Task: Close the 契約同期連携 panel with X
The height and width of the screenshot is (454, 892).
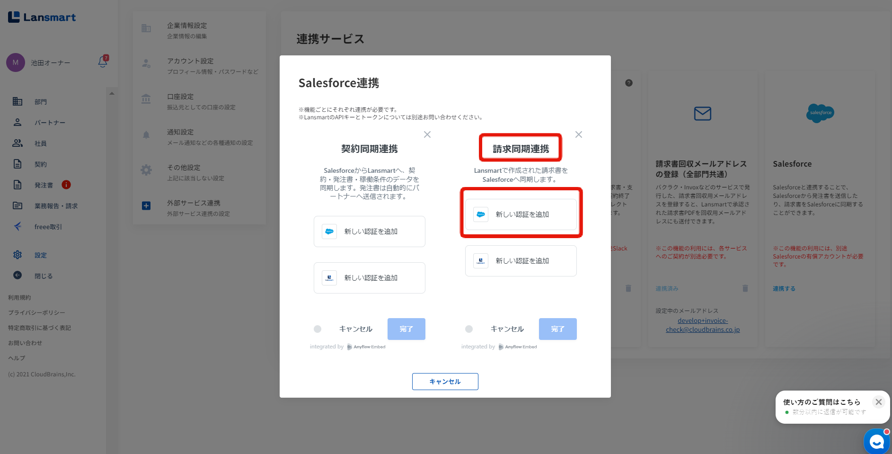Action: click(x=427, y=134)
